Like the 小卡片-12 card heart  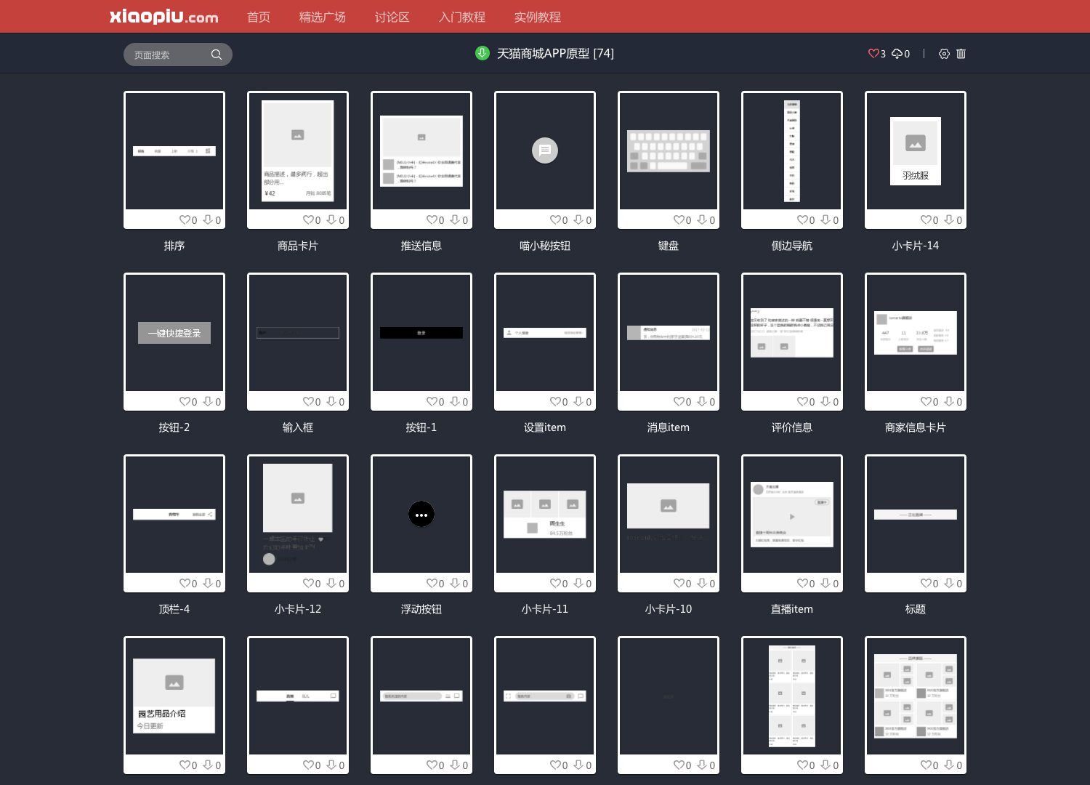[308, 583]
